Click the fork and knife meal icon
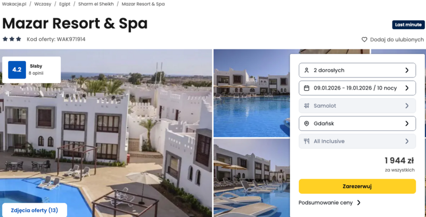426x217 pixels. tap(307, 141)
